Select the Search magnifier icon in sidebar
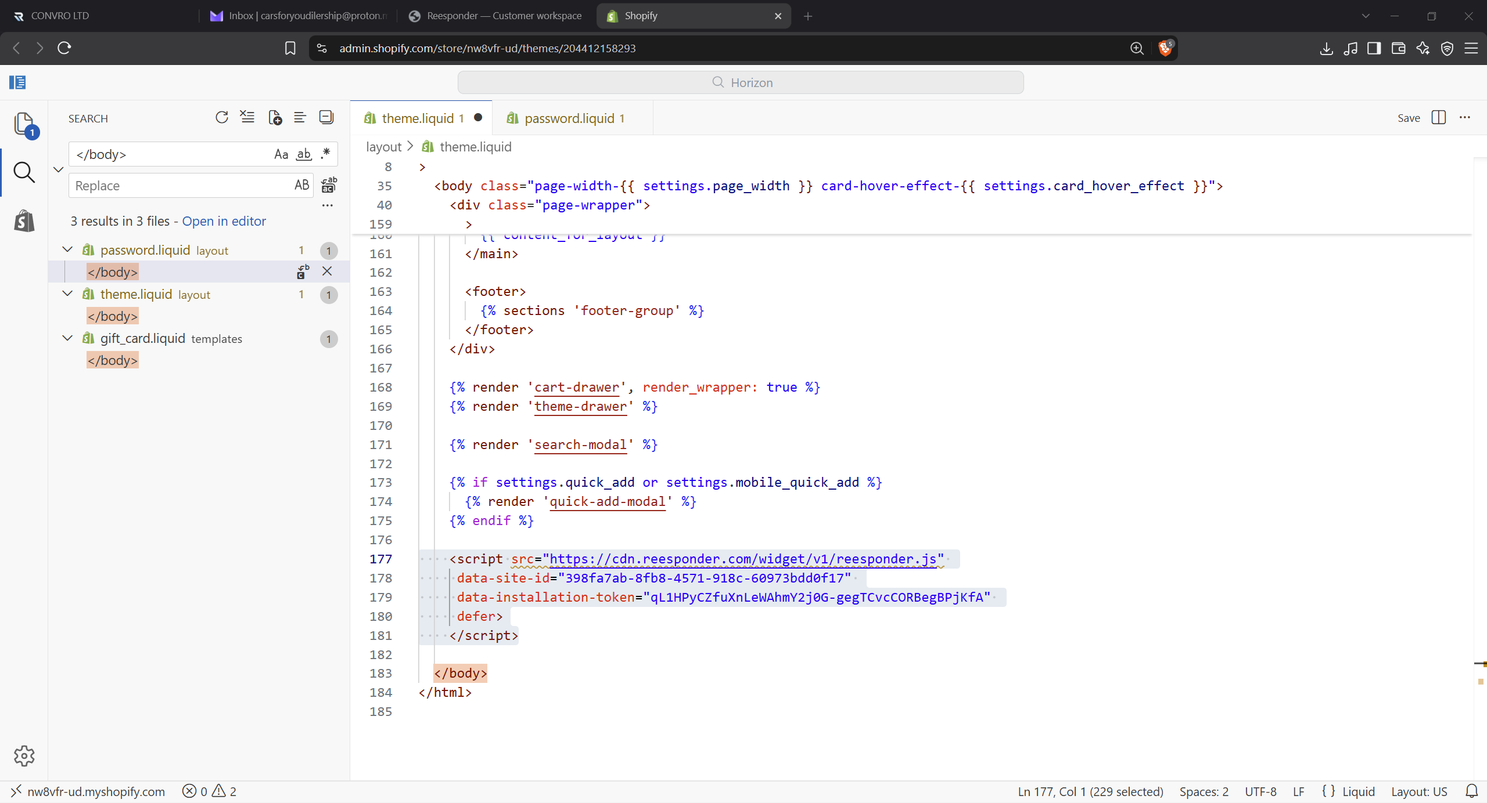The height and width of the screenshot is (803, 1487). point(24,172)
